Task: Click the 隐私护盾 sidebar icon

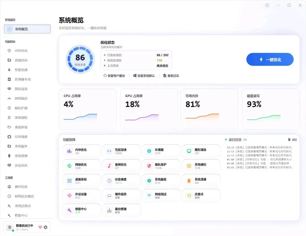Action: click(x=9, y=108)
